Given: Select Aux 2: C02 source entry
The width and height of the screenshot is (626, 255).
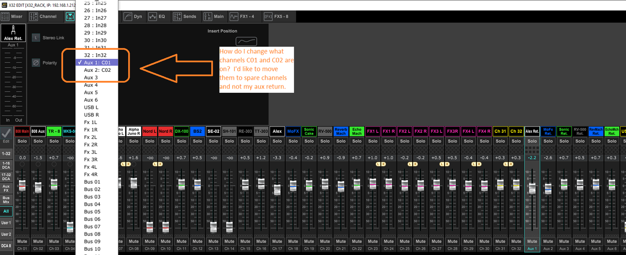Looking at the screenshot, I should point(97,70).
